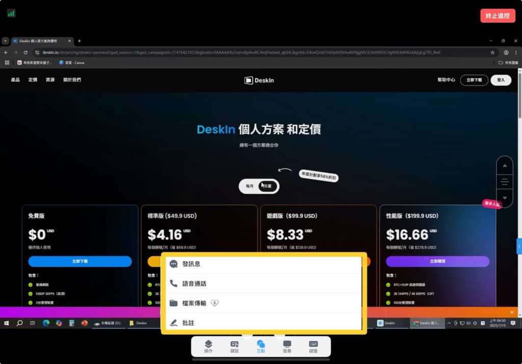Choose 發訊息 from the interaction menu
Screen dimensions: 522x364
[264, 264]
